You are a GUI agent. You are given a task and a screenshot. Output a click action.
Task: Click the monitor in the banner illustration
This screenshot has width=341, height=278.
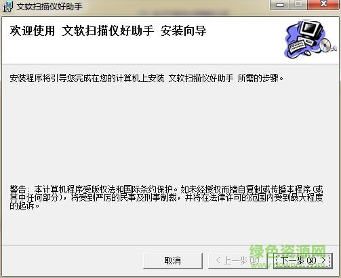312,28
